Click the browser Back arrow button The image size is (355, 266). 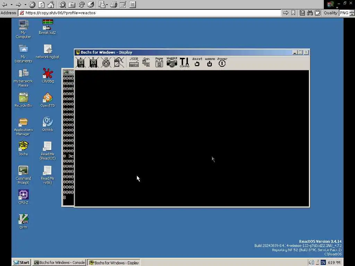pyautogui.click(x=5, y=5)
